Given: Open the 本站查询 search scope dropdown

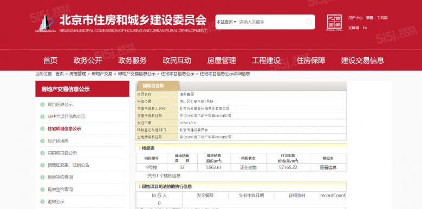Looking at the screenshot, I should click(226, 22).
